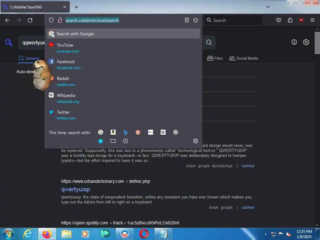
Task: Open cached link for Urban Dictionary result
Action: (248, 207)
